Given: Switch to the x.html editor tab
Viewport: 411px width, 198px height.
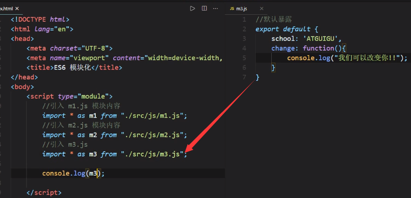Looking at the screenshot, I should tap(6, 9).
